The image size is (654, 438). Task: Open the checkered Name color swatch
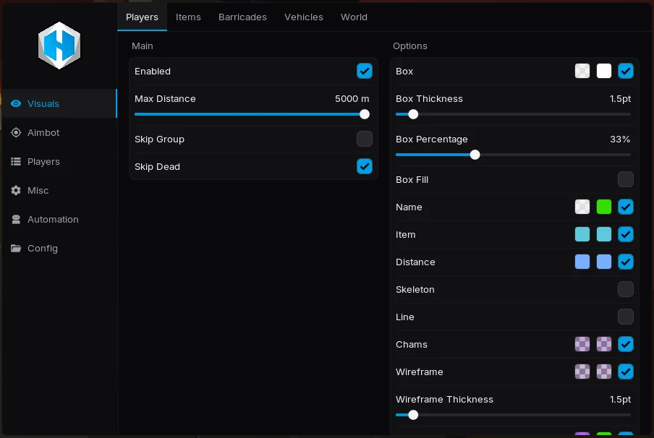582,207
